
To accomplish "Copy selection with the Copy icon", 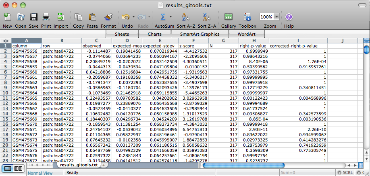I will (78, 17).
